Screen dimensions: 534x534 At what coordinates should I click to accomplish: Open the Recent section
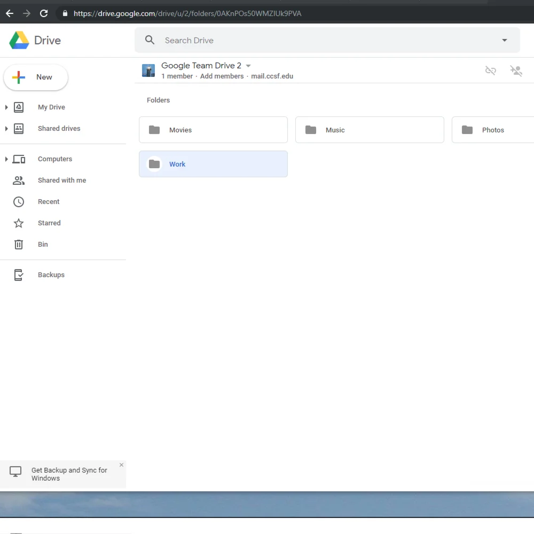[x=48, y=202]
